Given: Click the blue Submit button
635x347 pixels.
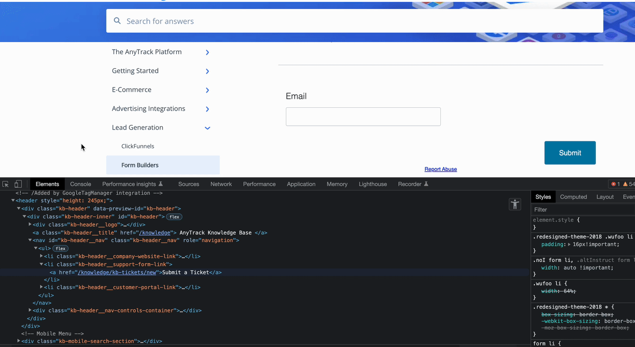Looking at the screenshot, I should [570, 153].
